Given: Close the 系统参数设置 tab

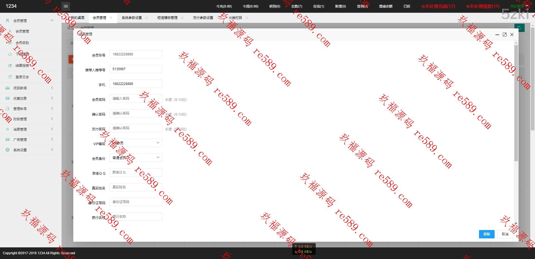Looking at the screenshot, I should click(147, 18).
